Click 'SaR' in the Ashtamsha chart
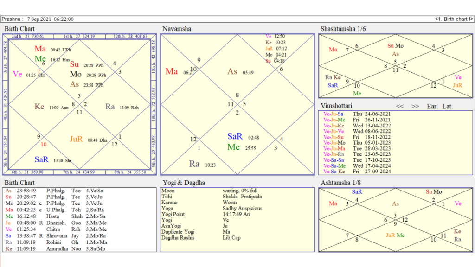The width and height of the screenshot is (475, 267). 357,192
